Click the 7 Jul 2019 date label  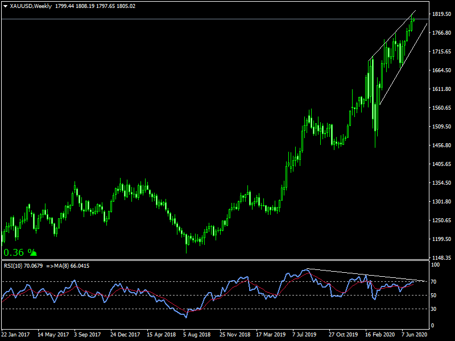304,335
